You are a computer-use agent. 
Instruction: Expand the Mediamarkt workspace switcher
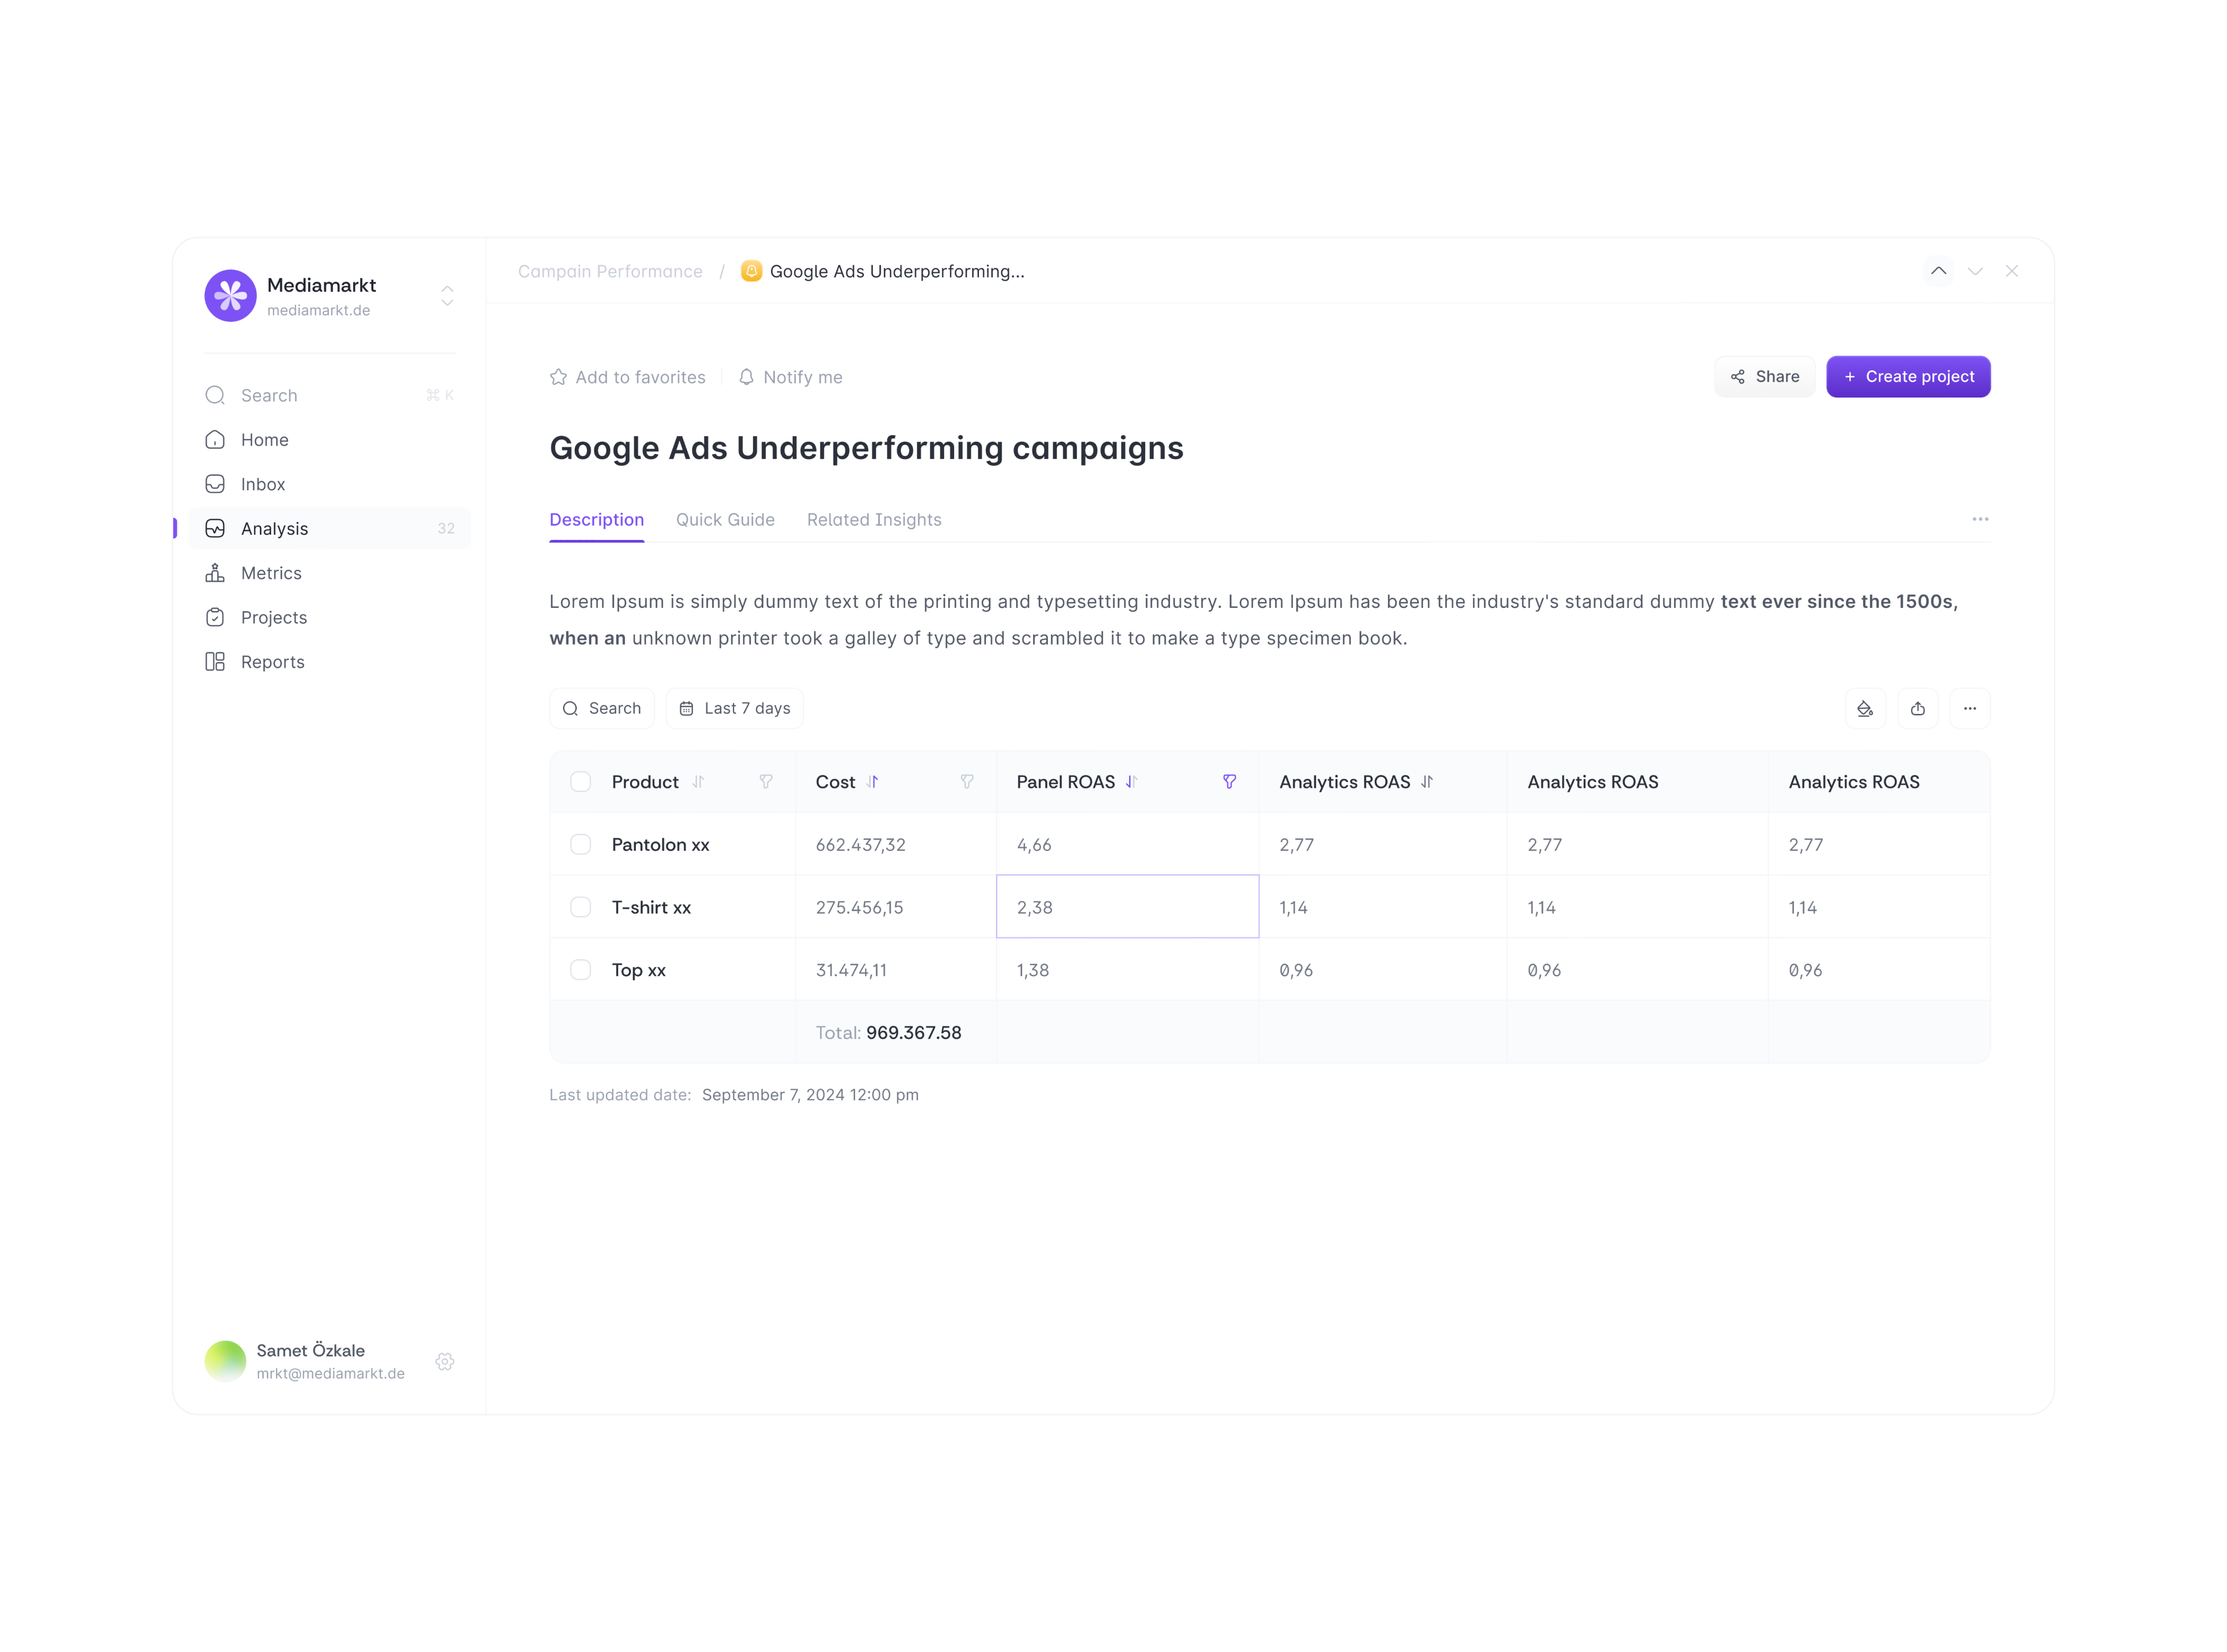pyautogui.click(x=447, y=296)
